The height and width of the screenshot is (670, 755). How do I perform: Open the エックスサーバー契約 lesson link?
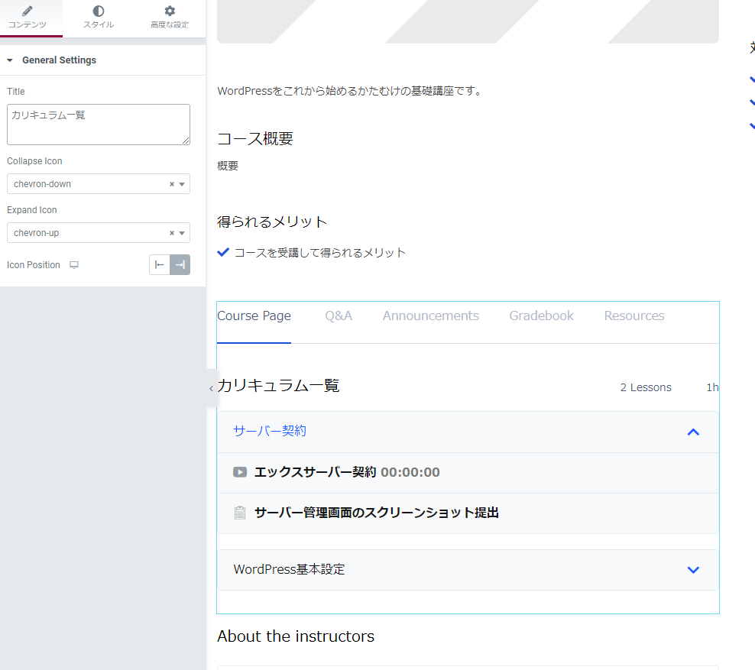(x=315, y=472)
